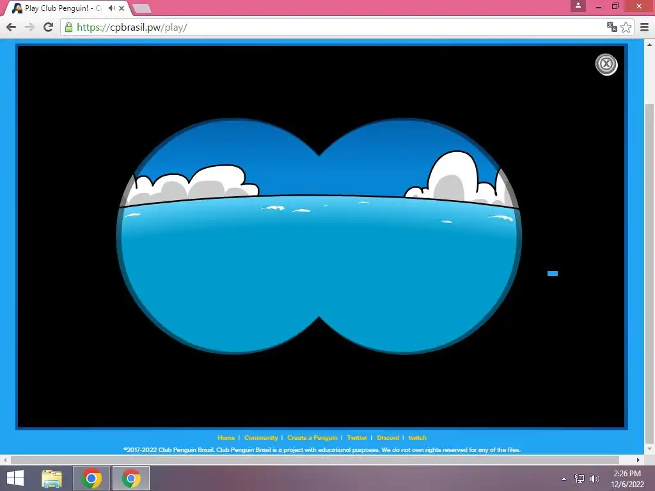The image size is (655, 491).
Task: Open a new tab with blank tab button
Action: tap(141, 8)
